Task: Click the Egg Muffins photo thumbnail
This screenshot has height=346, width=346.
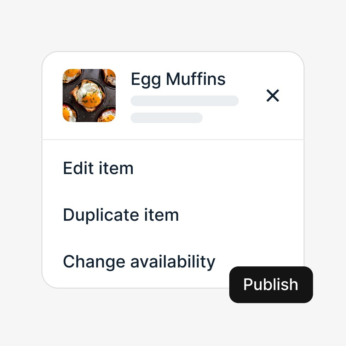Action: click(89, 95)
